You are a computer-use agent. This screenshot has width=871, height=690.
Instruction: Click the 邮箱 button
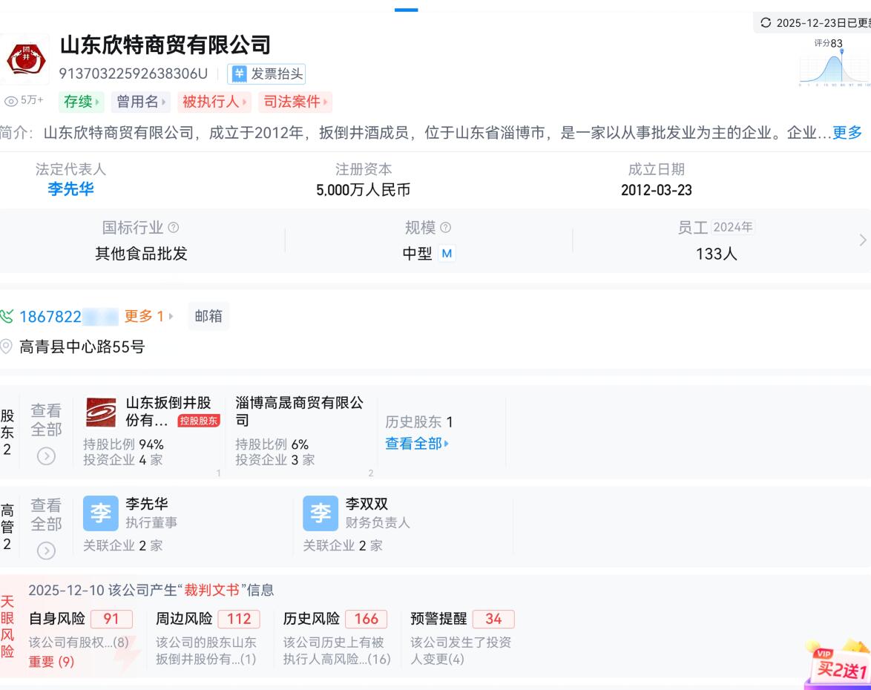pos(208,317)
